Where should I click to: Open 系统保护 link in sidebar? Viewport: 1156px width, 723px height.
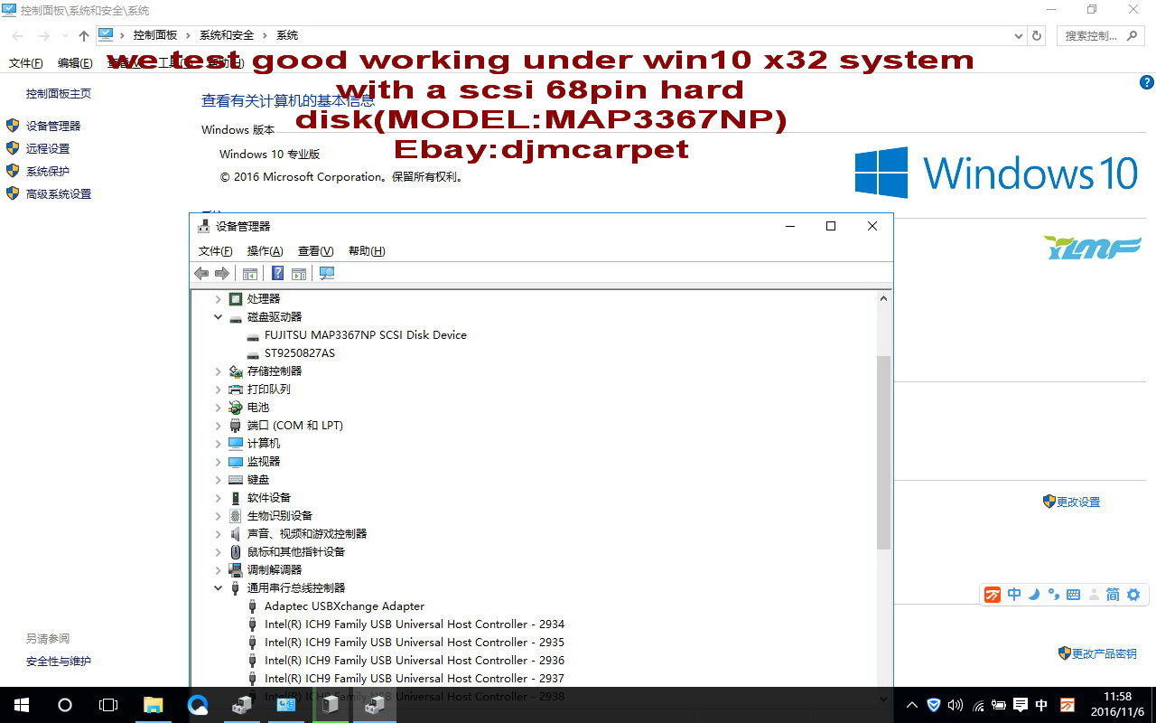click(48, 172)
